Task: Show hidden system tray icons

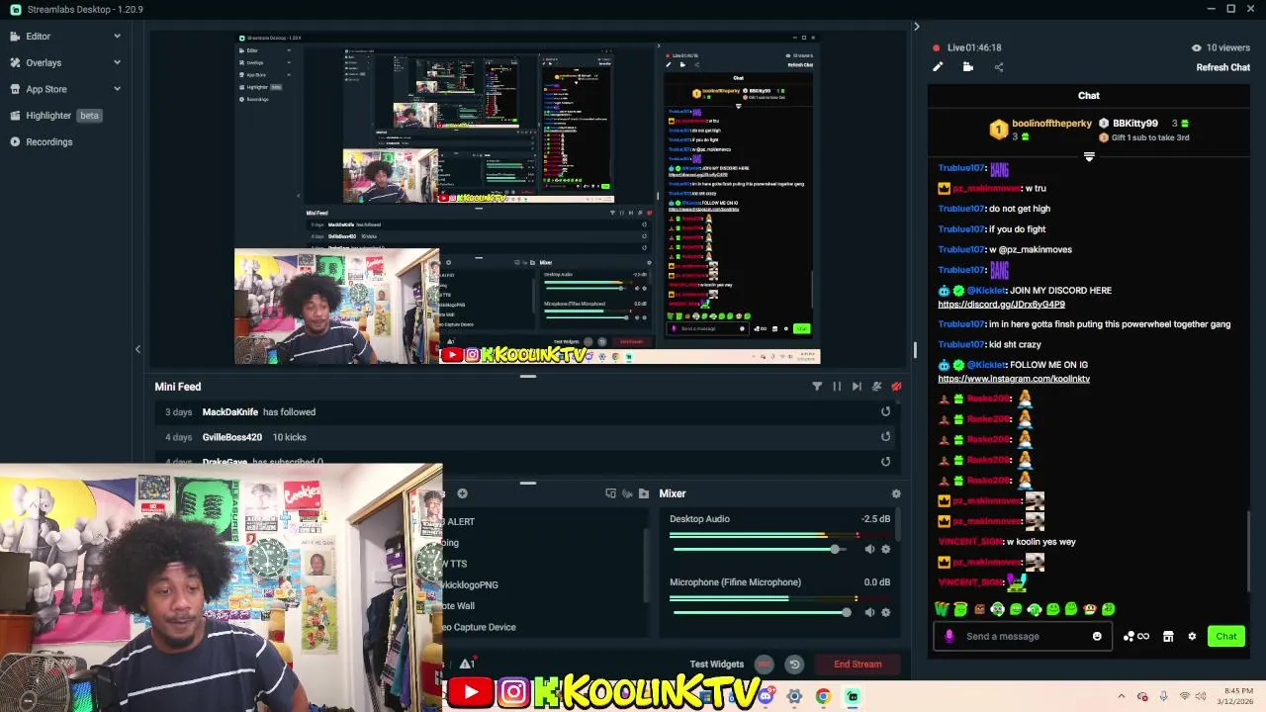Action: tap(1121, 696)
